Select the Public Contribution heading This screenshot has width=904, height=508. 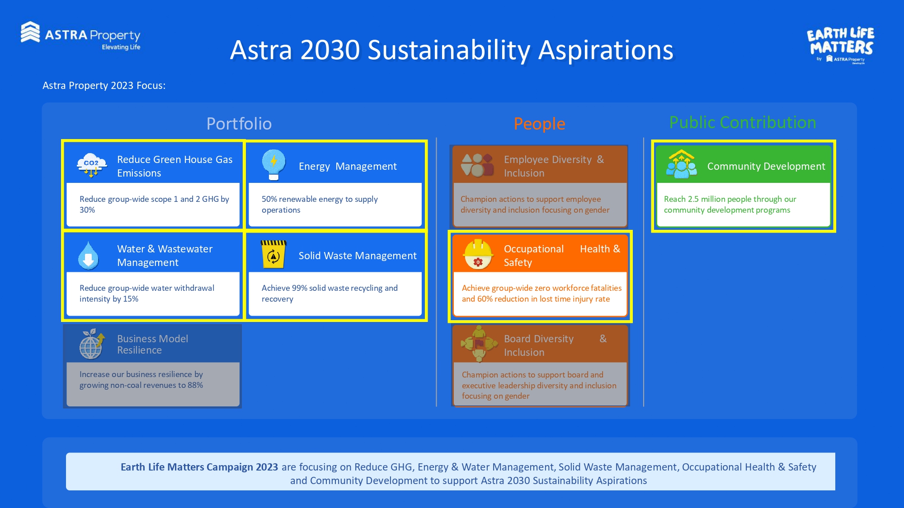[x=743, y=122]
